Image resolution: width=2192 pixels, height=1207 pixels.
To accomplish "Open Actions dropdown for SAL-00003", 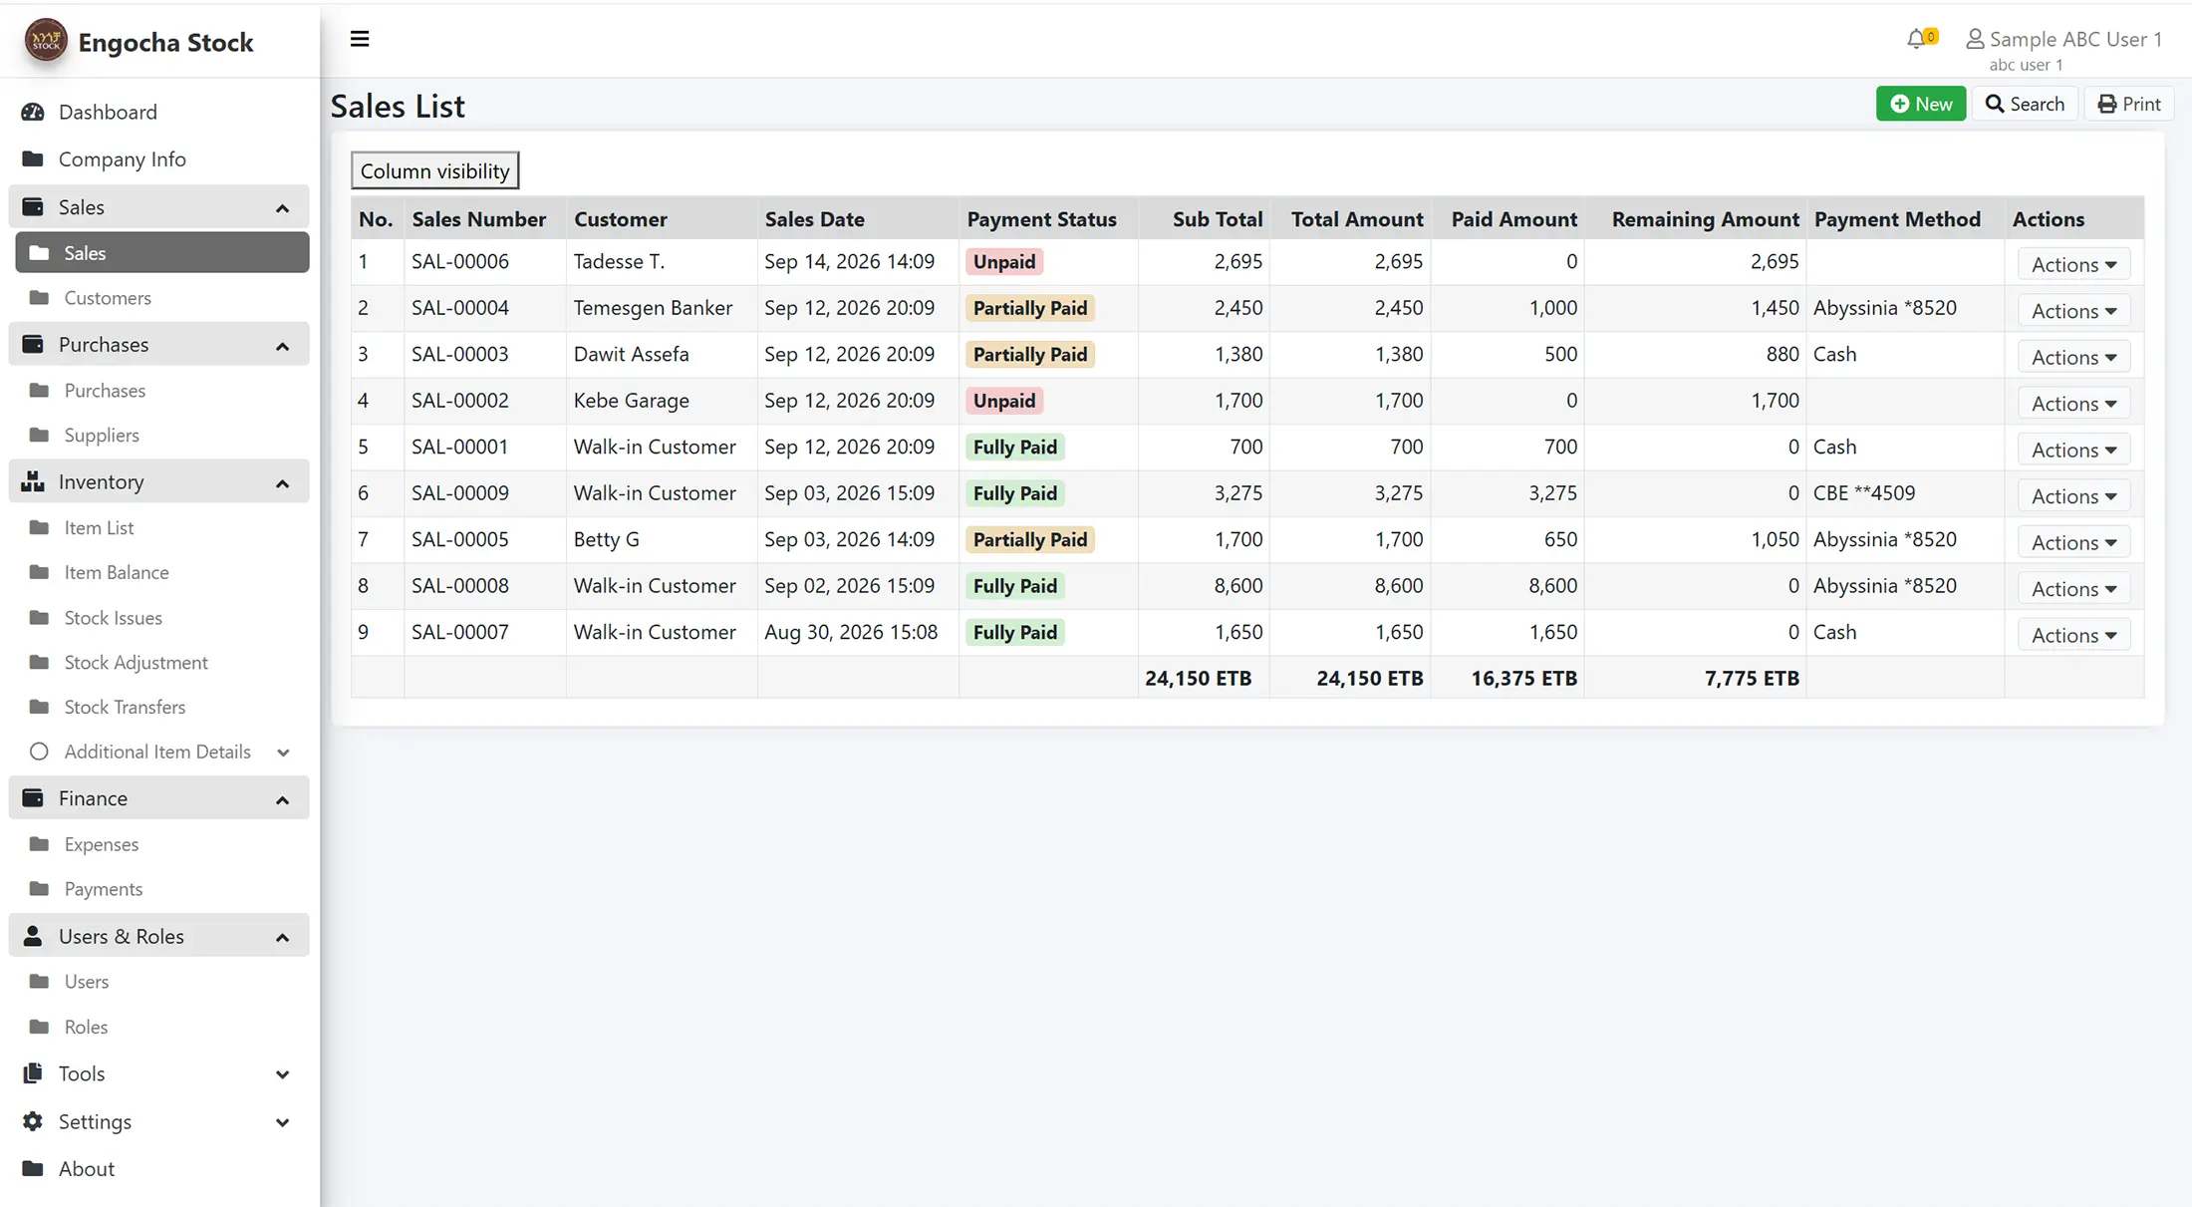I will (2073, 357).
